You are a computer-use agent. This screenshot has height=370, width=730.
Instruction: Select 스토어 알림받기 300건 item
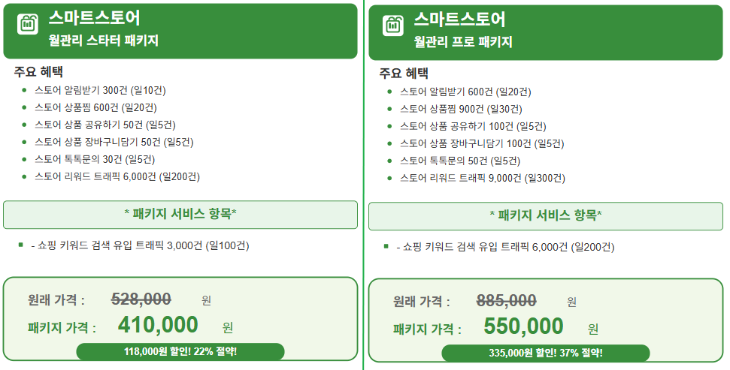point(100,90)
